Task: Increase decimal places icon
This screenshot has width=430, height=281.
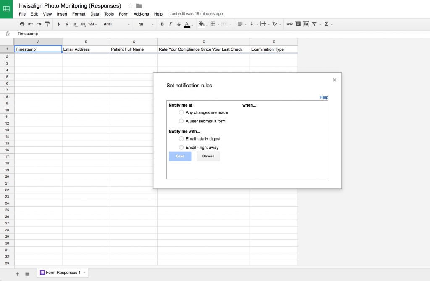Action: [83, 24]
